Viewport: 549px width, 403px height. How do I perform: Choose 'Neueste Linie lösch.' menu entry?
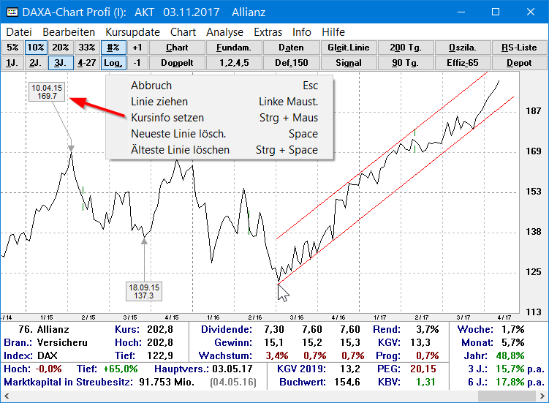click(x=178, y=134)
